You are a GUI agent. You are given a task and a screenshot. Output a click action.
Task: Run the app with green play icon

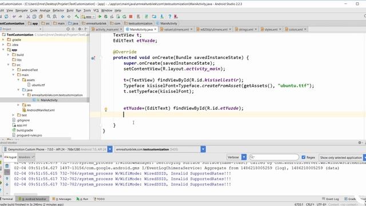pyautogui.click(x=100, y=17)
